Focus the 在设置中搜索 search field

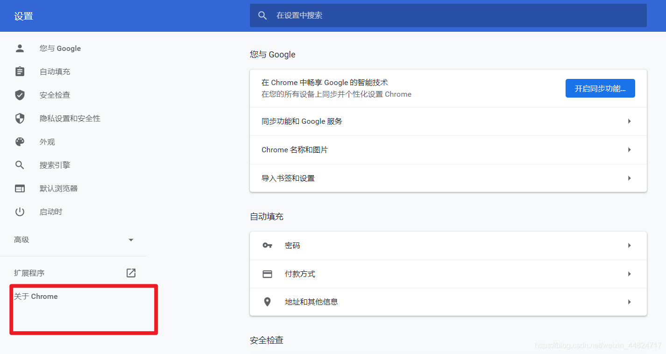(448, 15)
